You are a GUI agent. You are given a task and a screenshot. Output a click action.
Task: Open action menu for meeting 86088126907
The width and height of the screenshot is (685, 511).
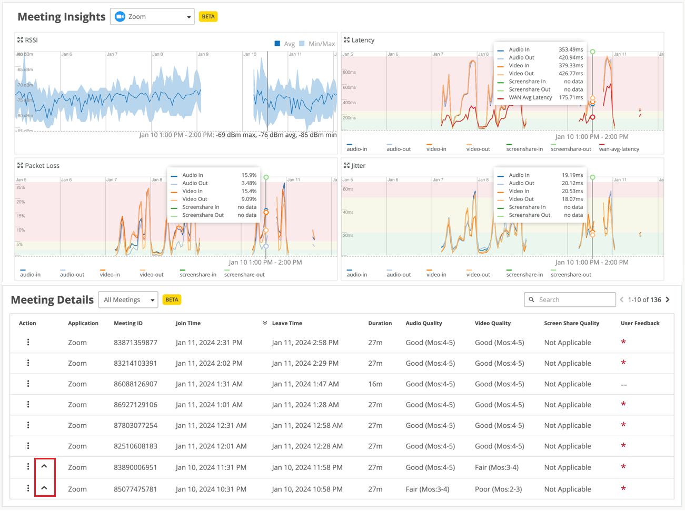[28, 384]
